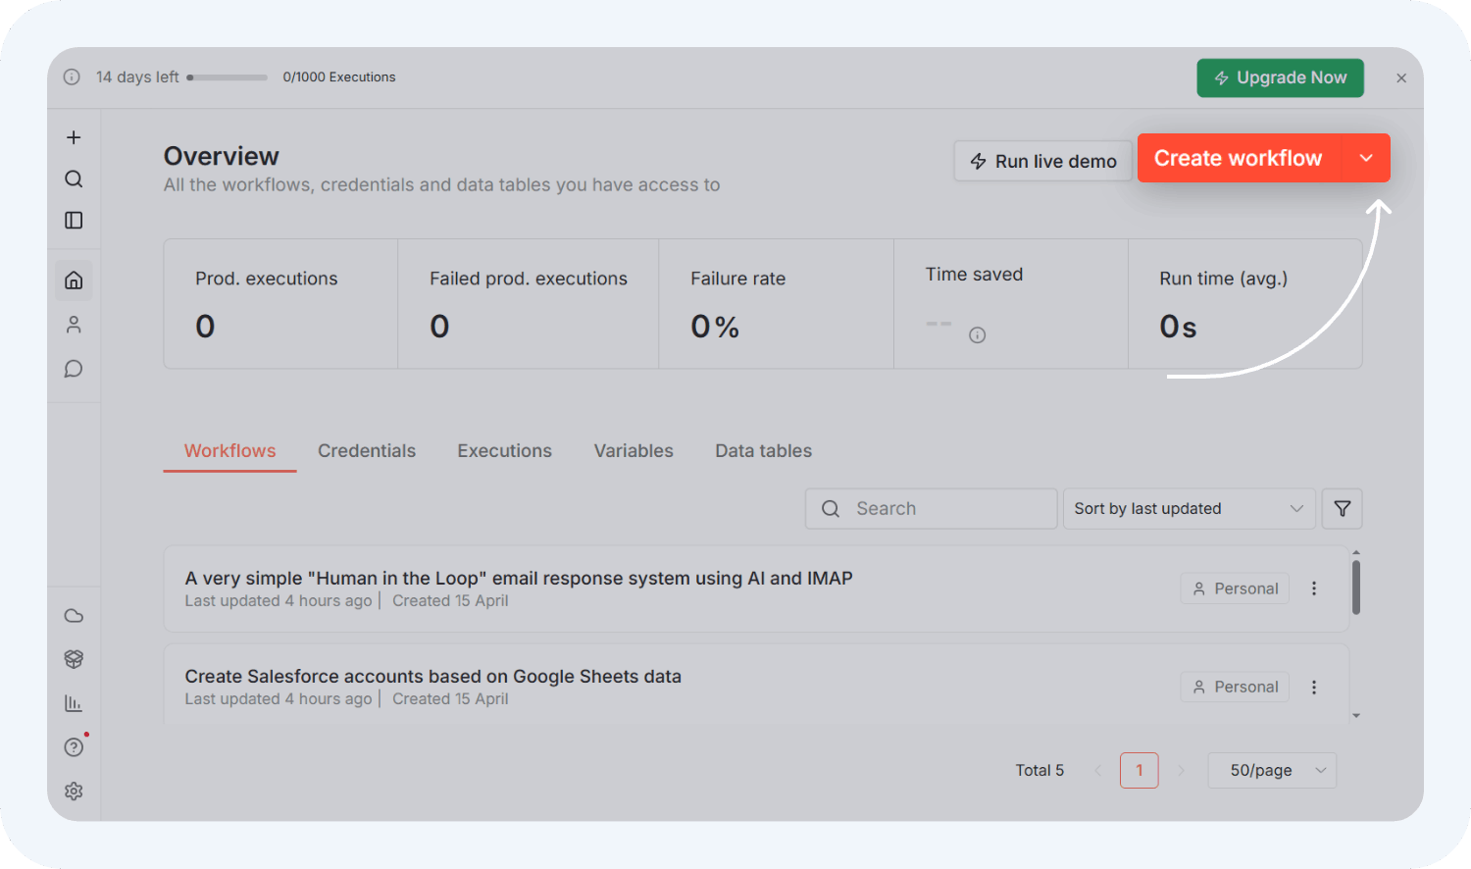This screenshot has height=869, width=1471.
Task: Switch to the Executions tab
Action: 504,450
